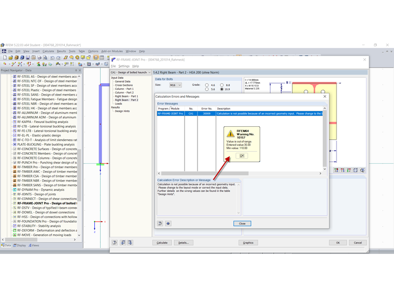394x296 pixels.
Task: Click the Print icon in RFEM toolbar
Action: (39, 58)
